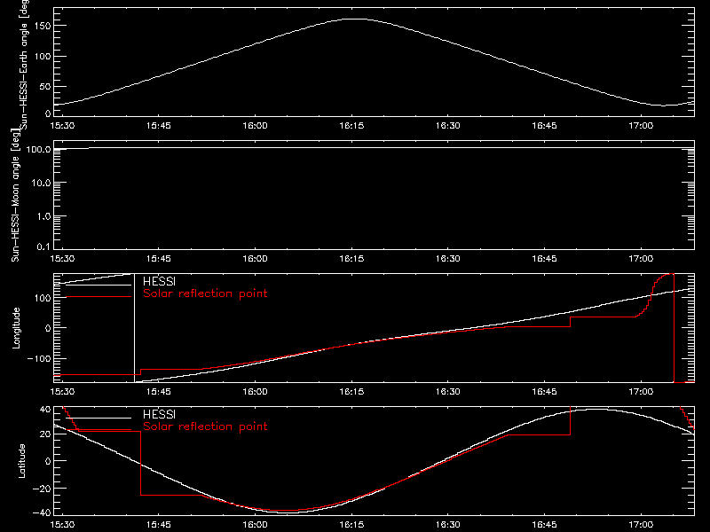Click the 0 tick on Longitude axis
Image resolution: width=710 pixels, height=532 pixels.
[x=48, y=328]
